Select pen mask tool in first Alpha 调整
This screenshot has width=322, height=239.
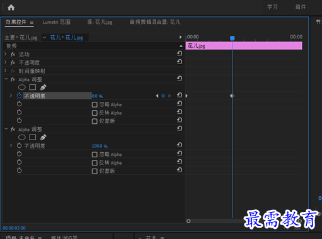pyautogui.click(x=43, y=87)
